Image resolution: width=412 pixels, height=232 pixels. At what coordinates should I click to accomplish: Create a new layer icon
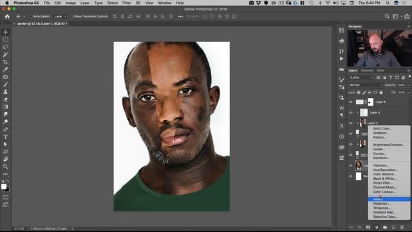pos(393,227)
